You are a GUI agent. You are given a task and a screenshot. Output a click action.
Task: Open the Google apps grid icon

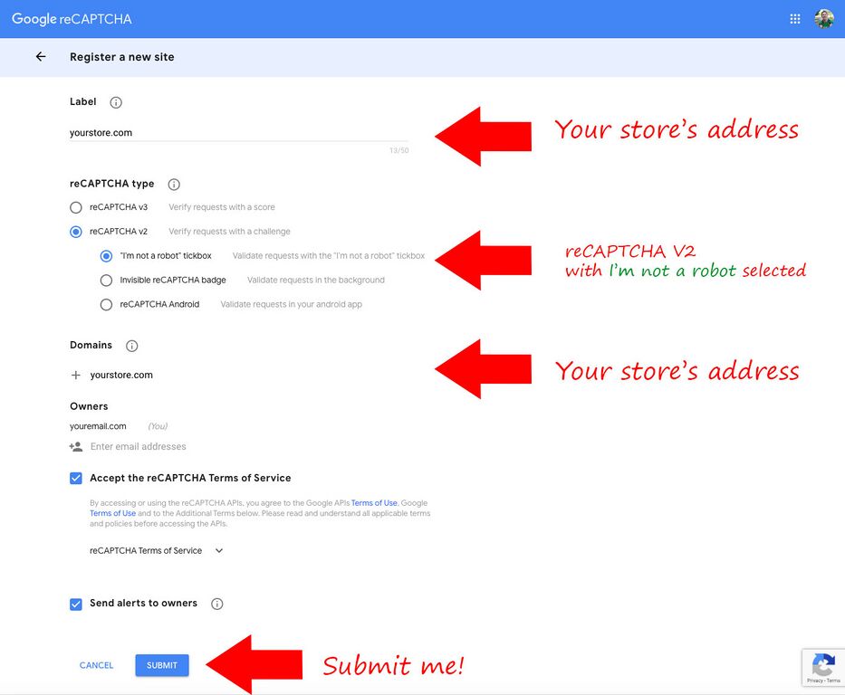point(795,19)
